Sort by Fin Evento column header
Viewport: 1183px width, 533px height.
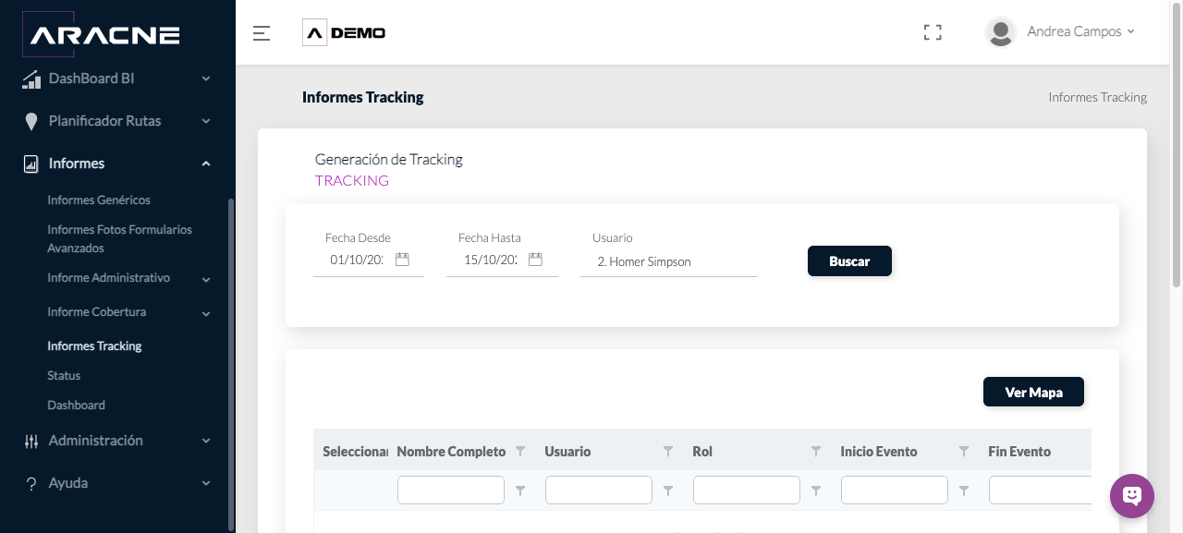(1019, 452)
